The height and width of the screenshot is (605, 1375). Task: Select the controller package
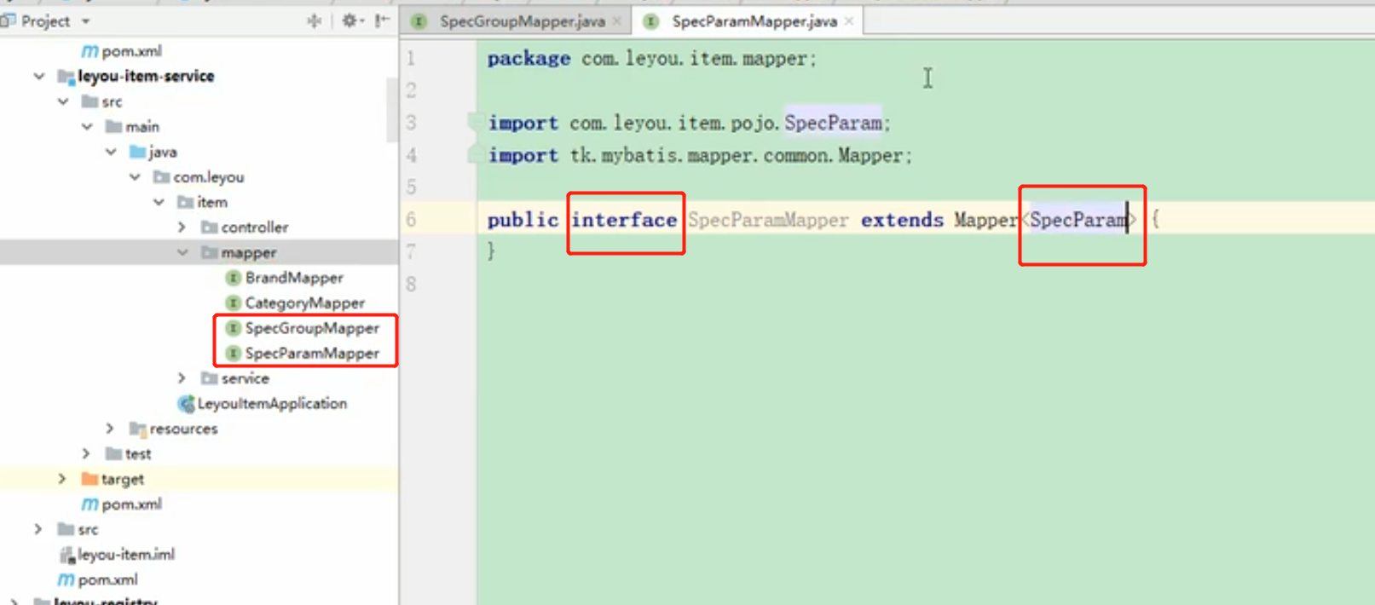tap(254, 227)
